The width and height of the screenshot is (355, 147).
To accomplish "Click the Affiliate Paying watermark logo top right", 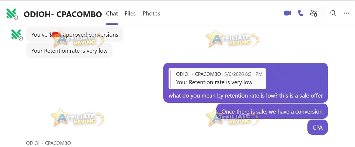I will pos(233,39).
